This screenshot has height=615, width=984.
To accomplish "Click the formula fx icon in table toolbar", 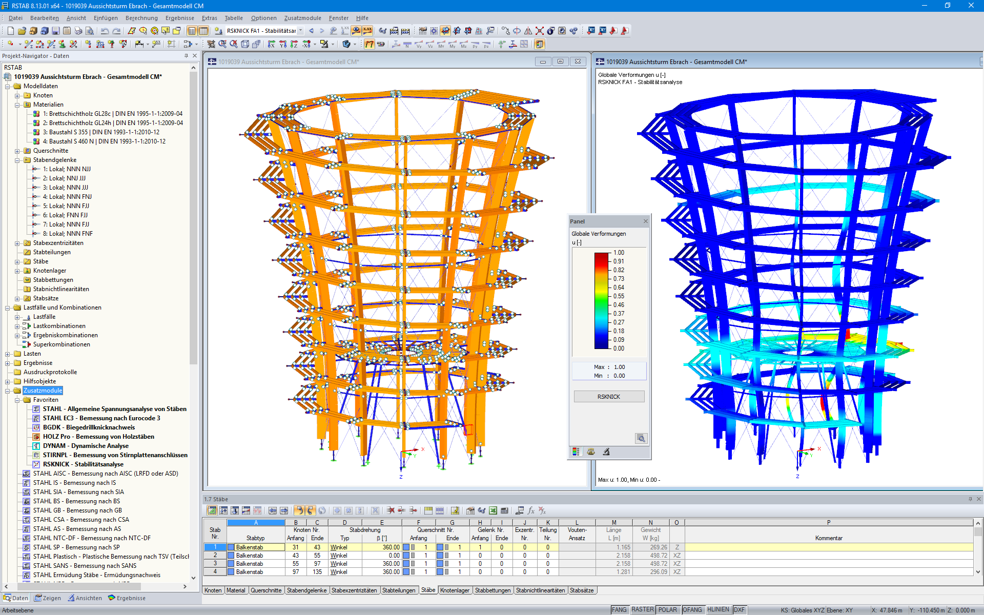I will point(531,510).
